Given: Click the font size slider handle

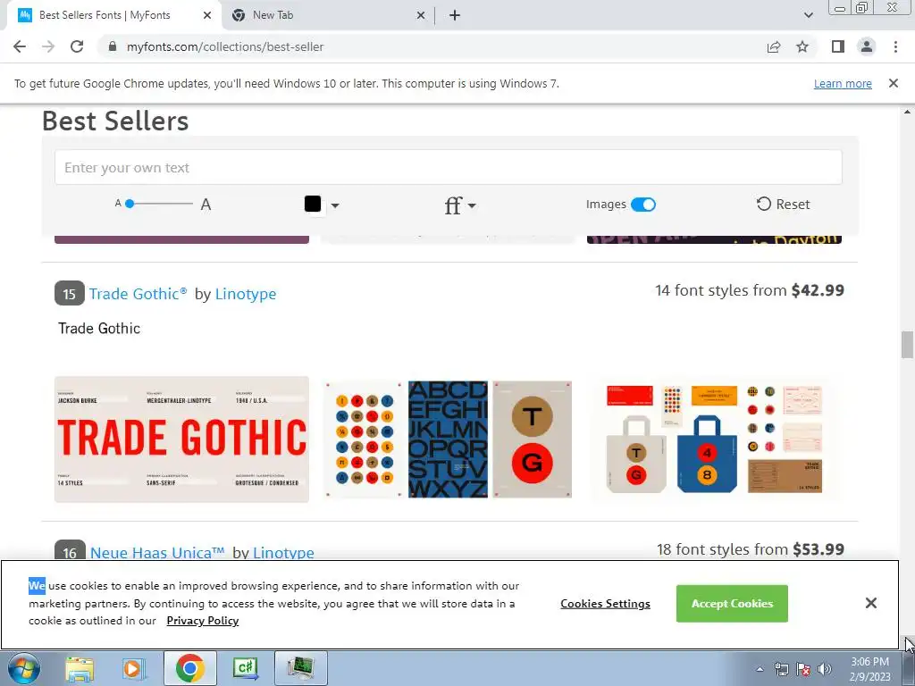Looking at the screenshot, I should tap(130, 204).
